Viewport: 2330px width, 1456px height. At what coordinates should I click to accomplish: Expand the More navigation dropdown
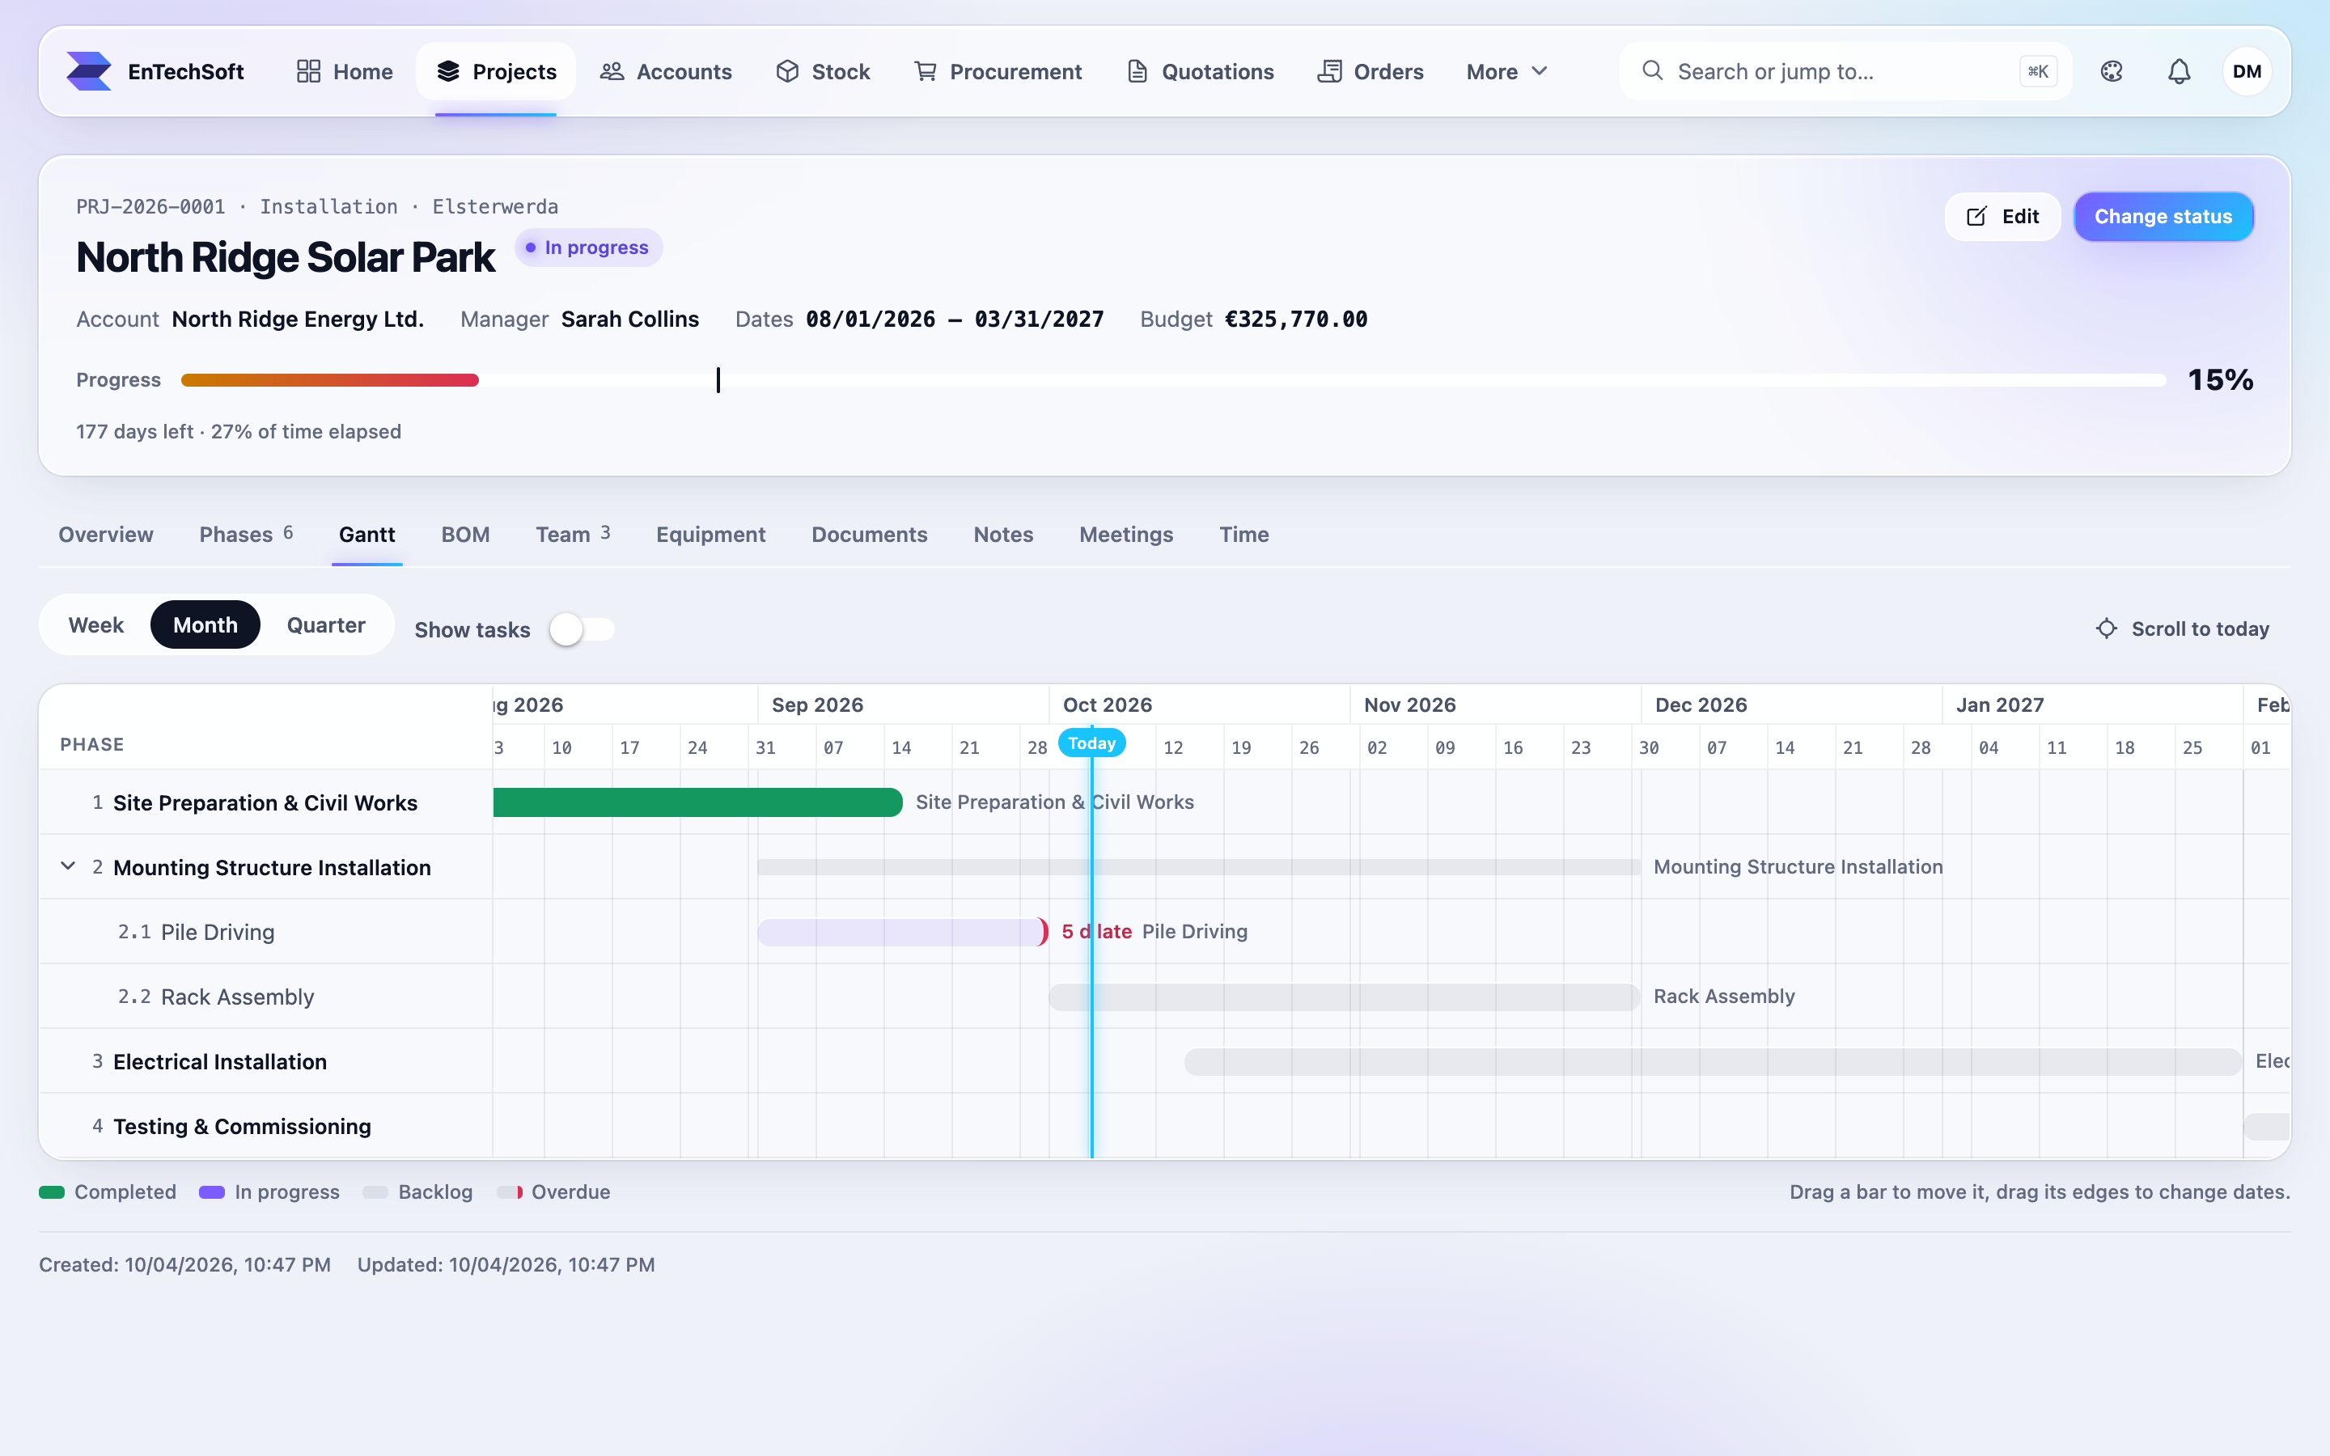[x=1506, y=71]
